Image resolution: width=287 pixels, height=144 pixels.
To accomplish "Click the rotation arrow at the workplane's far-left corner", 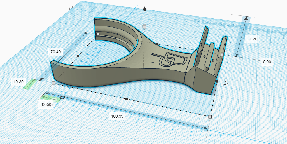I will [71, 8].
